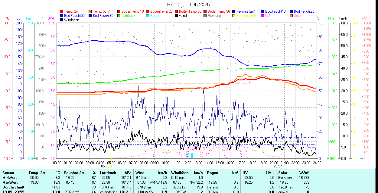Click the orange Temp. 5cm* legend swatch
The height and width of the screenshot is (193, 378).
pos(90,11)
